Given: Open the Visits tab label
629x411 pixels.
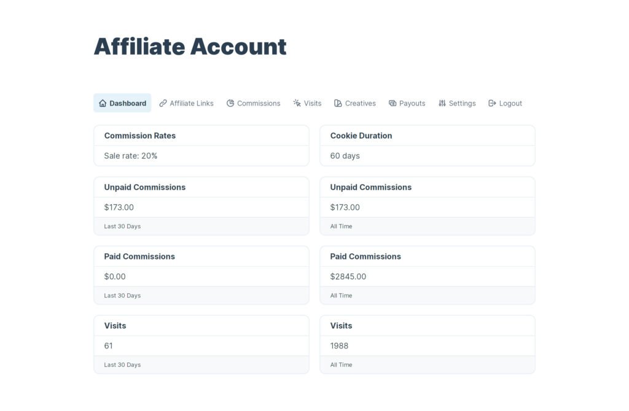Looking at the screenshot, I should click(313, 103).
